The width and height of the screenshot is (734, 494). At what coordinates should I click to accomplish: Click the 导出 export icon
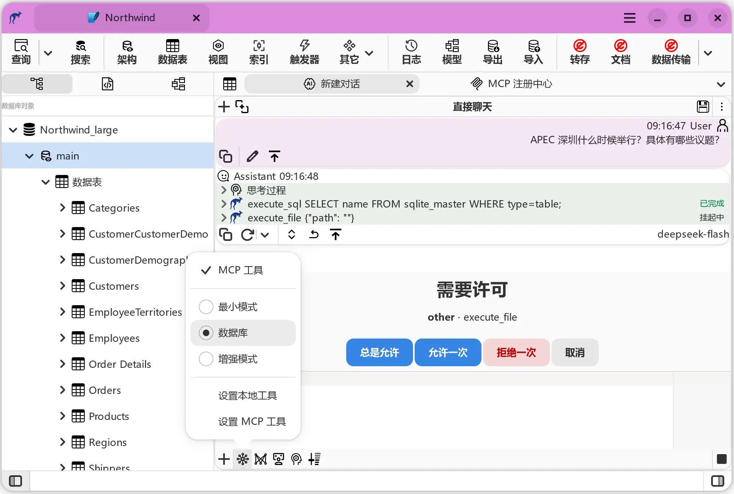492,52
